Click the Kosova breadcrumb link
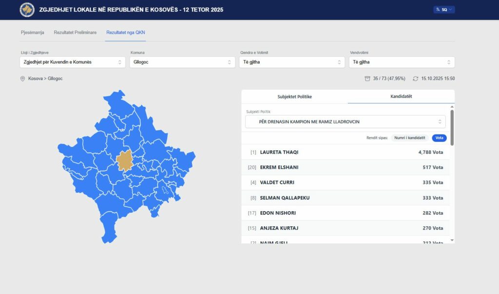Image resolution: width=499 pixels, height=294 pixels. (x=36, y=78)
